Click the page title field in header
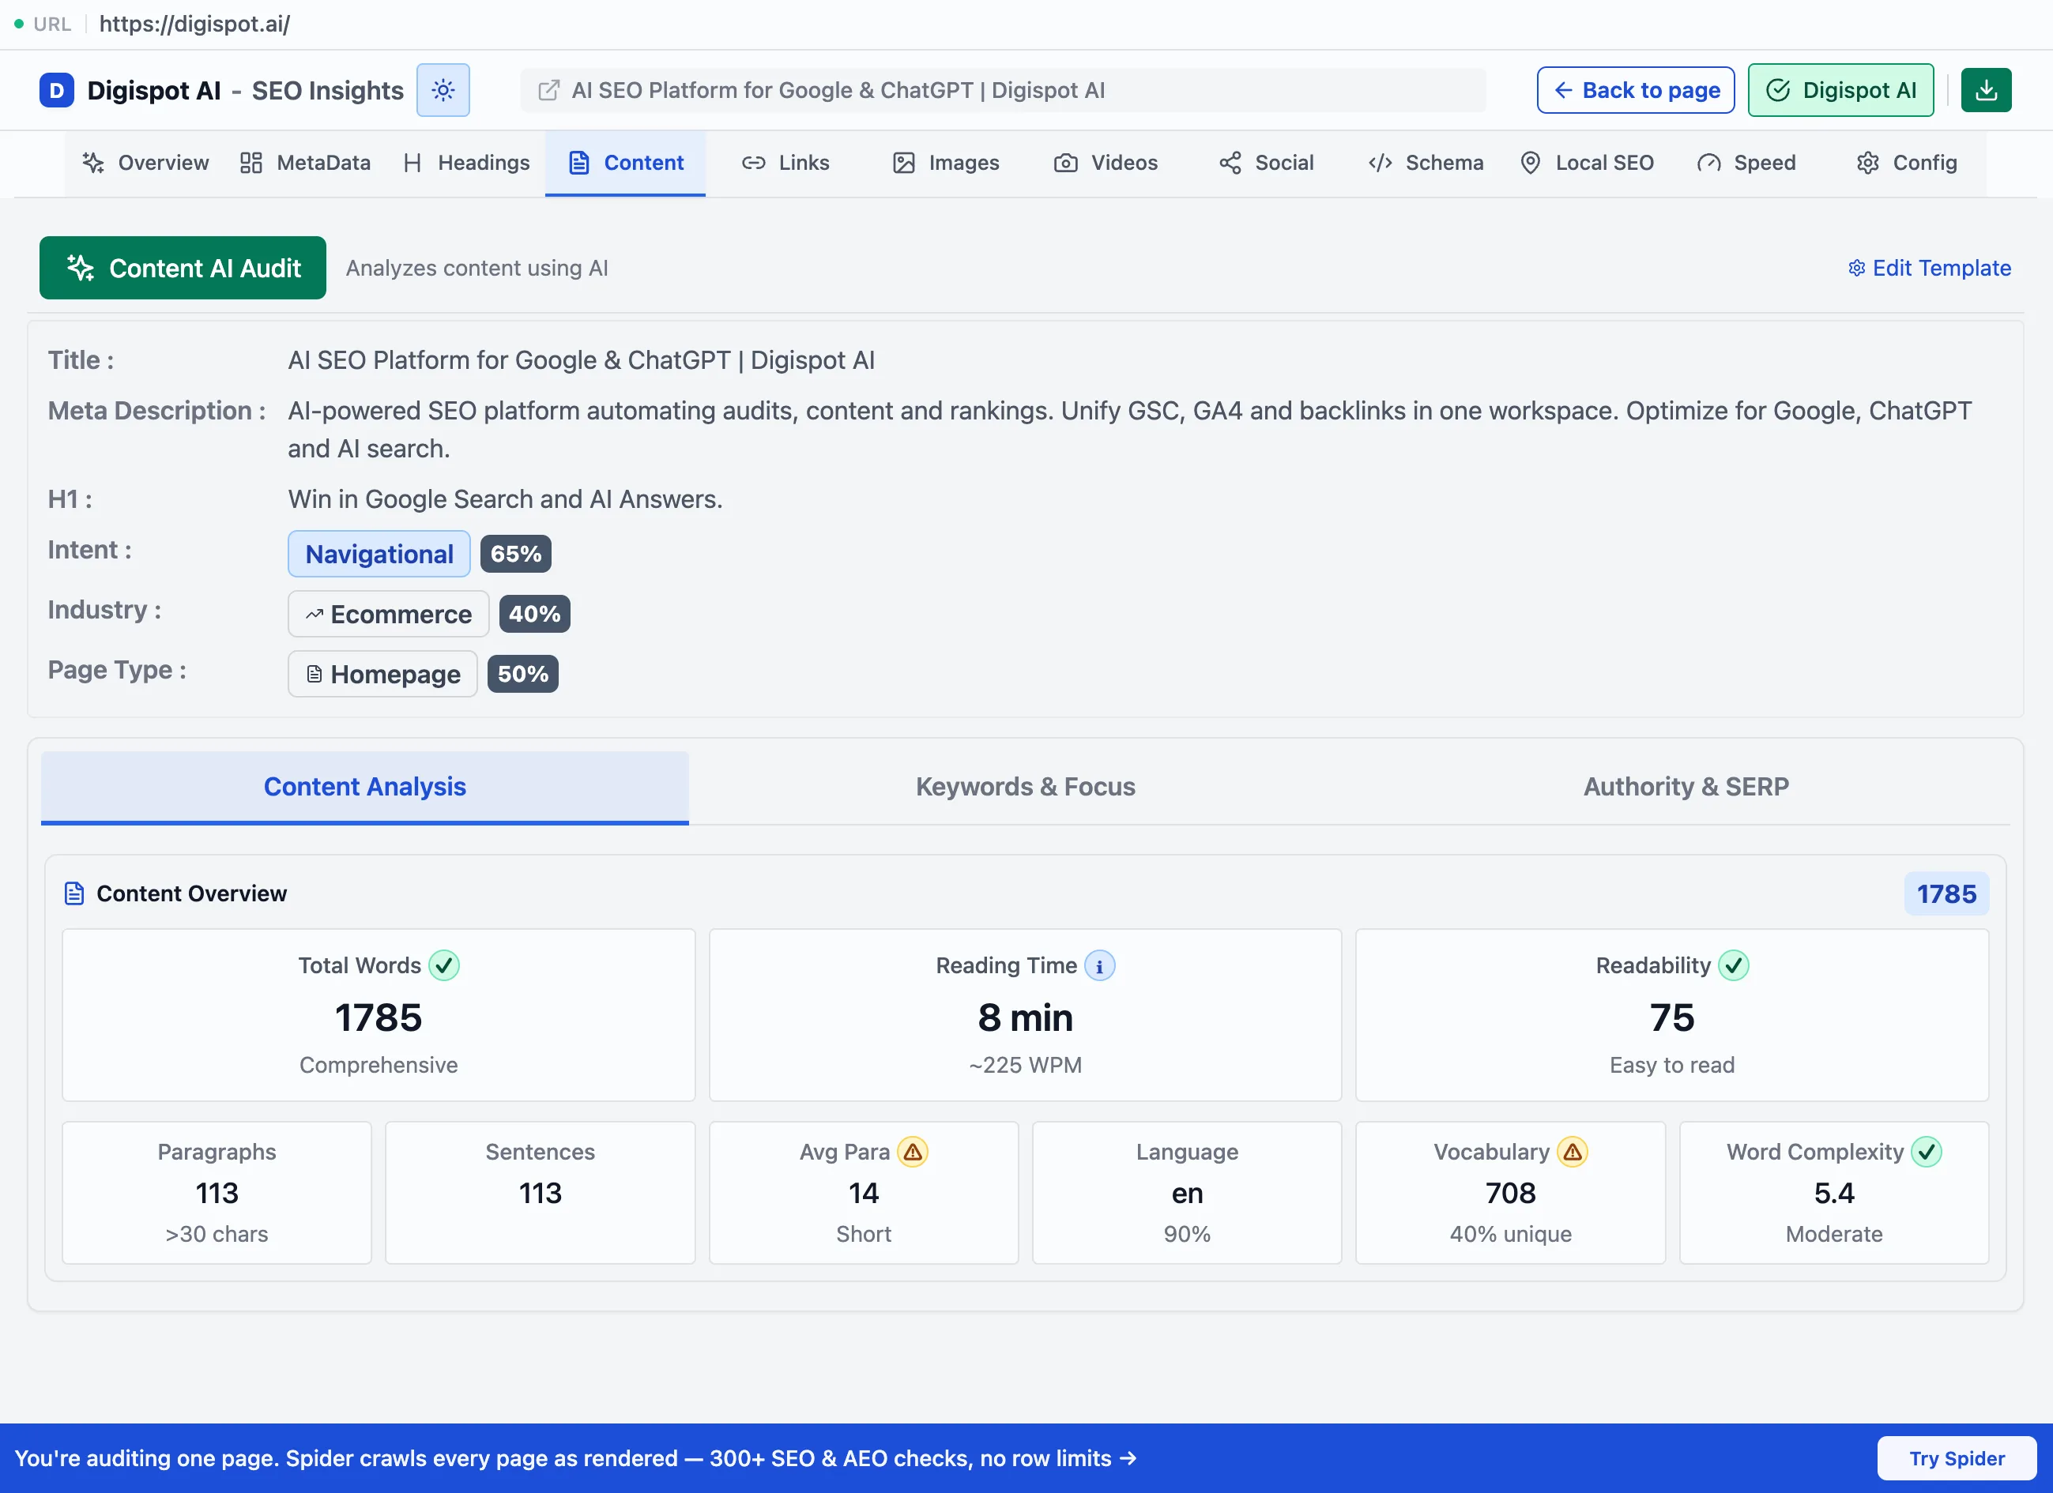 (1003, 91)
